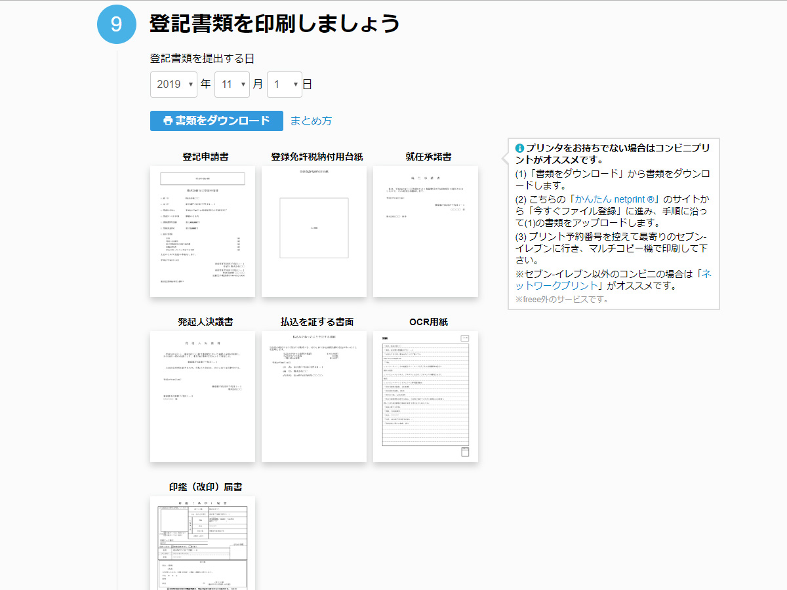Viewport: 787px width, 590px height.
Task: Open the まとめ方 link
Action: 310,121
